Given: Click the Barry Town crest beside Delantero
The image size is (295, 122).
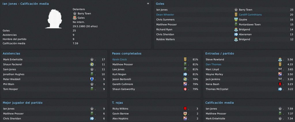Looking at the screenshot, I should [x=75, y=13].
